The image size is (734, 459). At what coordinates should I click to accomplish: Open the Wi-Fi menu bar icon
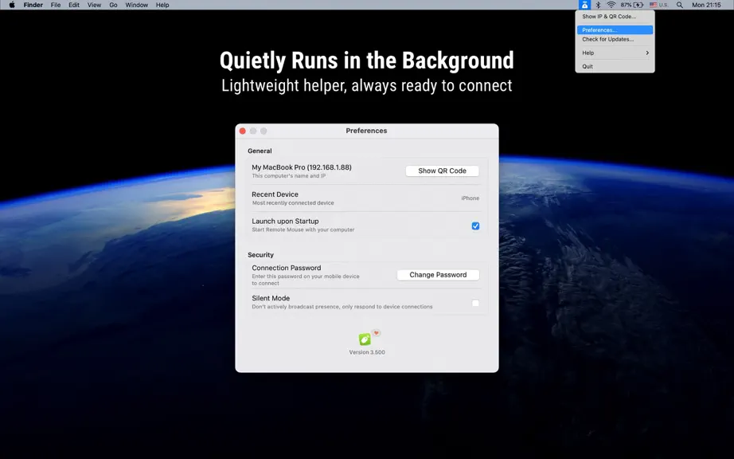pos(611,5)
